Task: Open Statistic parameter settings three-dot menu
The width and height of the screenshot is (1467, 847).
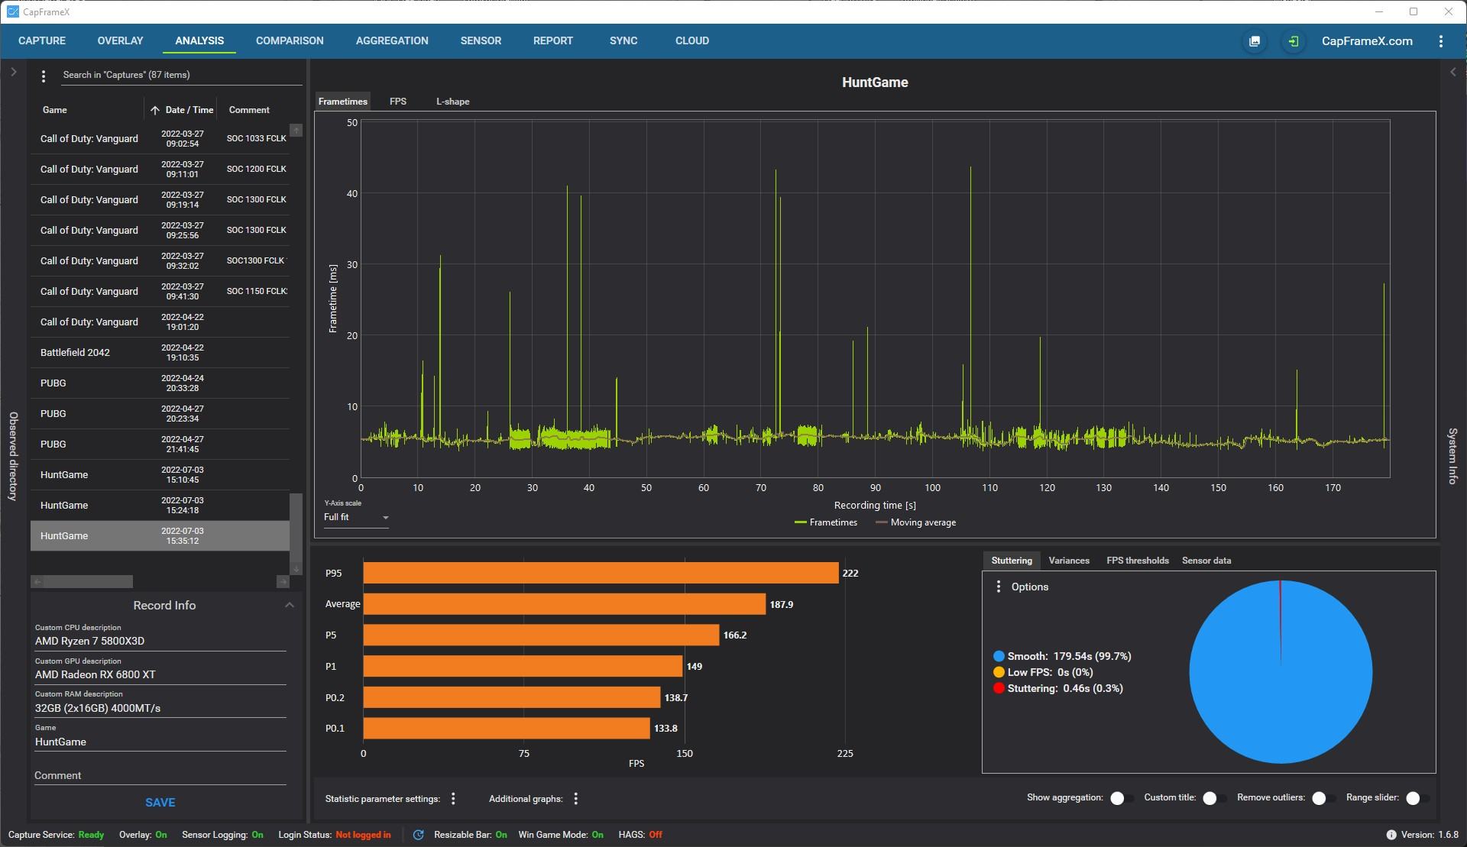Action: (x=453, y=799)
